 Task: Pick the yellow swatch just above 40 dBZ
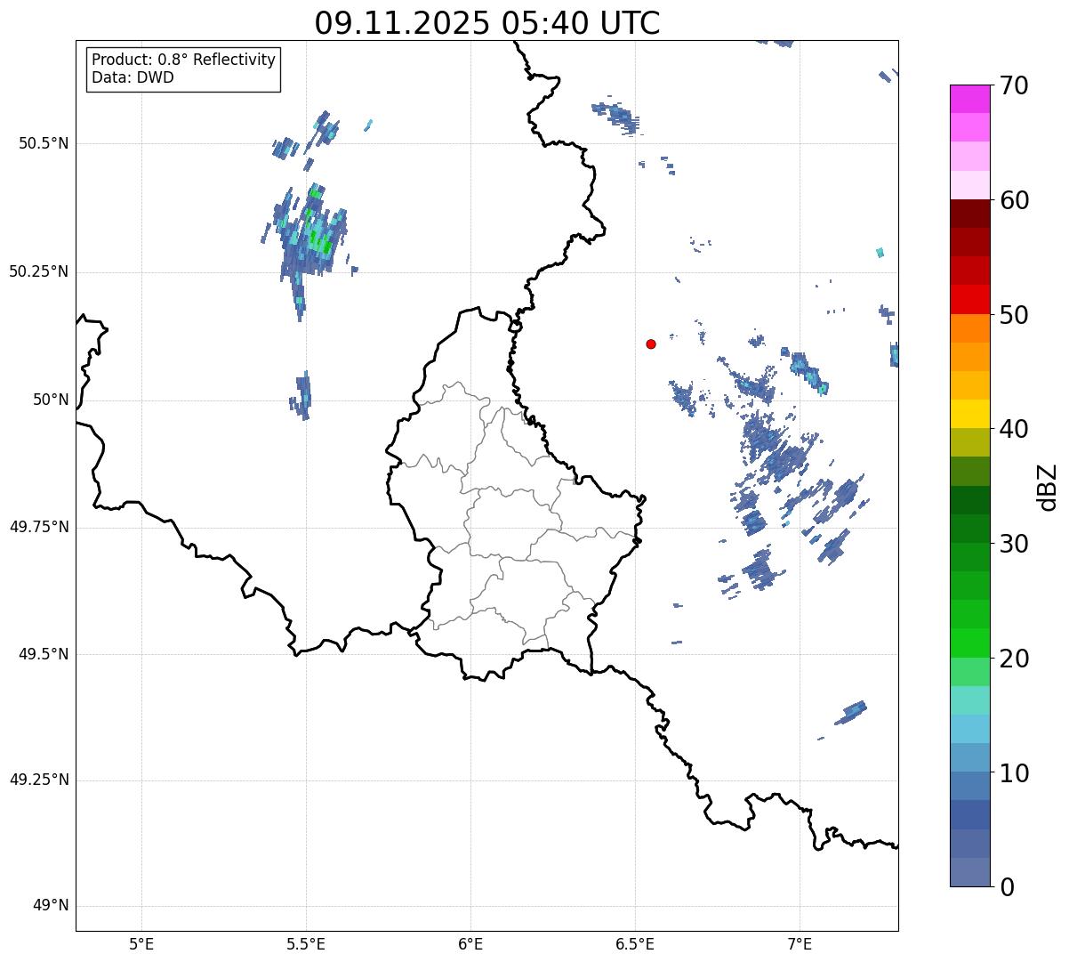969,414
